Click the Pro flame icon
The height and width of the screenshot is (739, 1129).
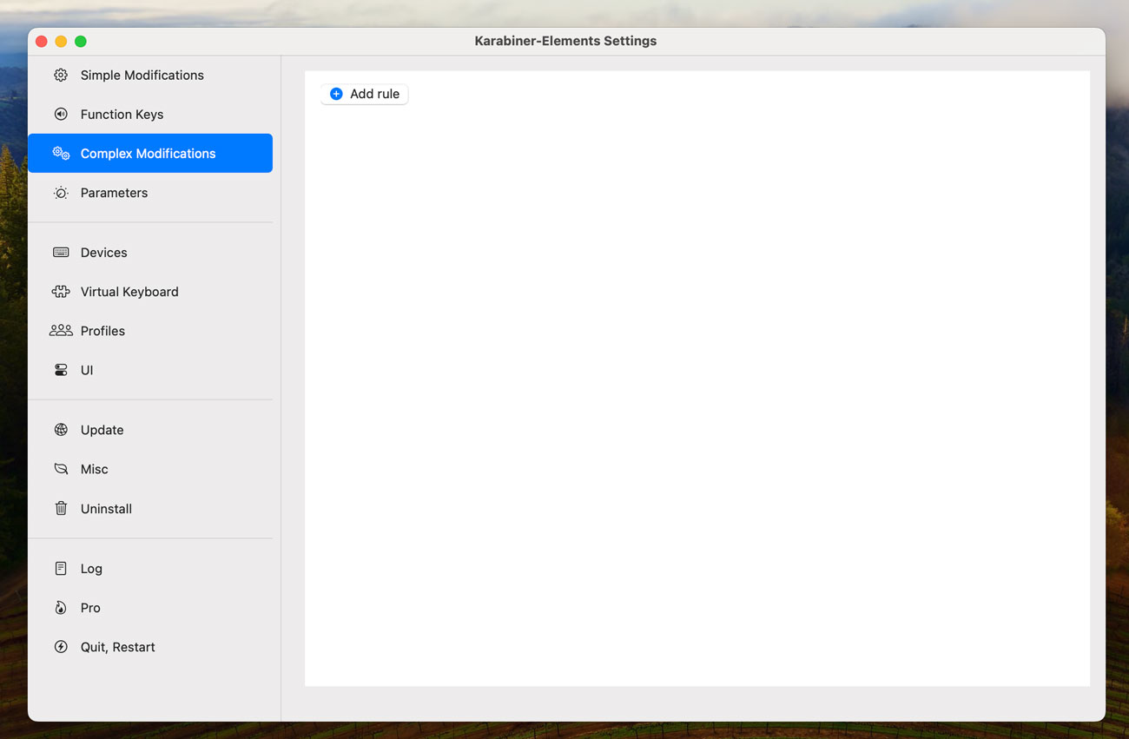coord(61,608)
